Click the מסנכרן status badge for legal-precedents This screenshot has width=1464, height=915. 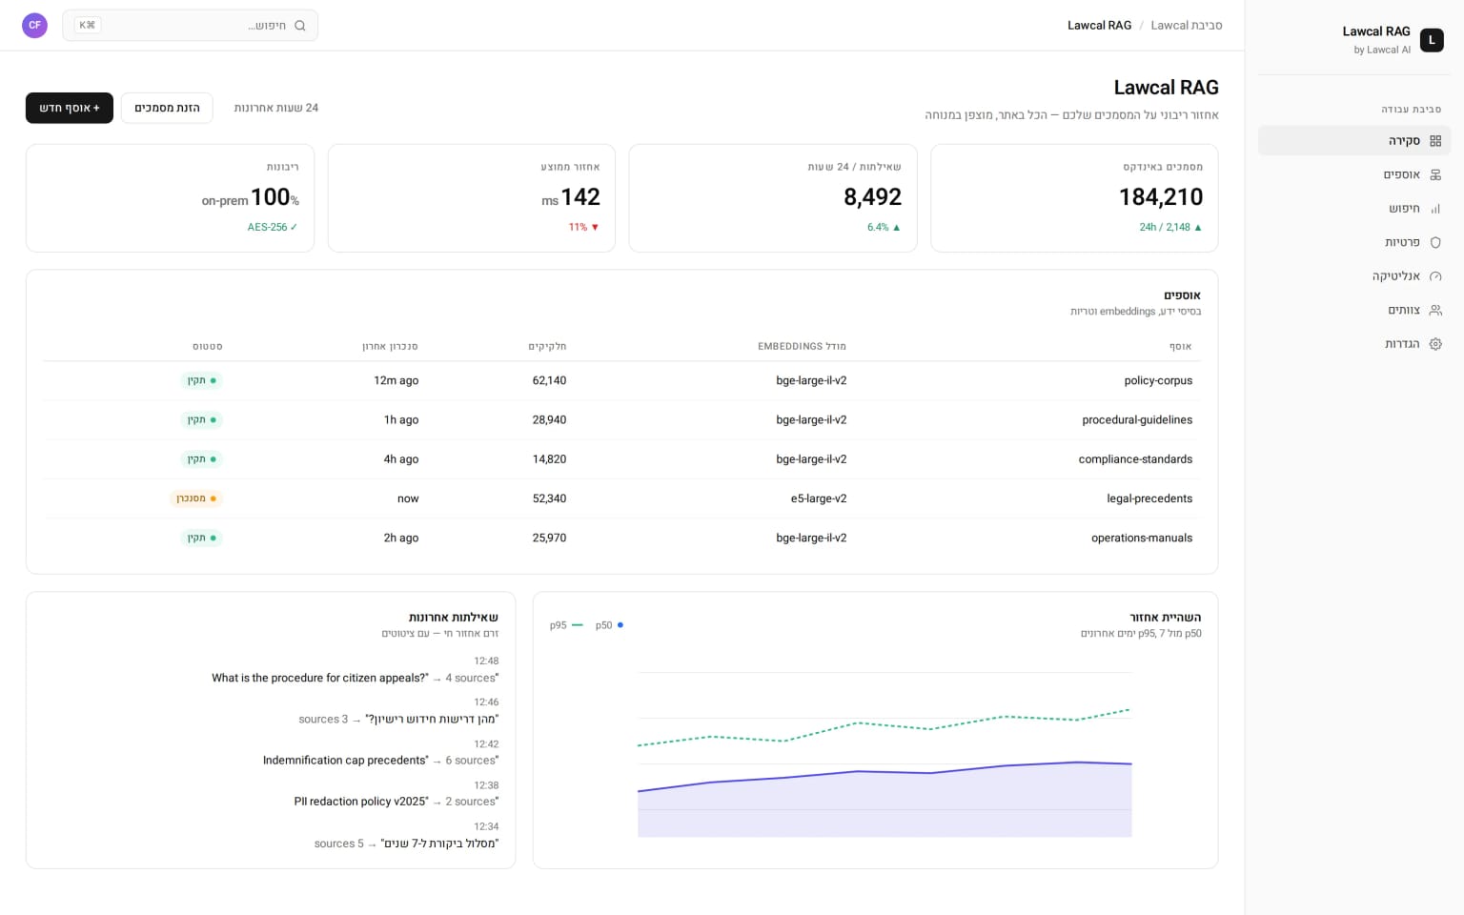(x=196, y=498)
